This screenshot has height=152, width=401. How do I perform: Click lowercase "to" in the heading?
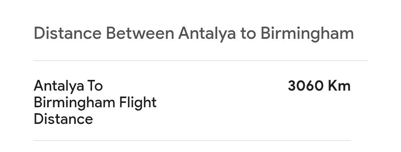pyautogui.click(x=248, y=33)
